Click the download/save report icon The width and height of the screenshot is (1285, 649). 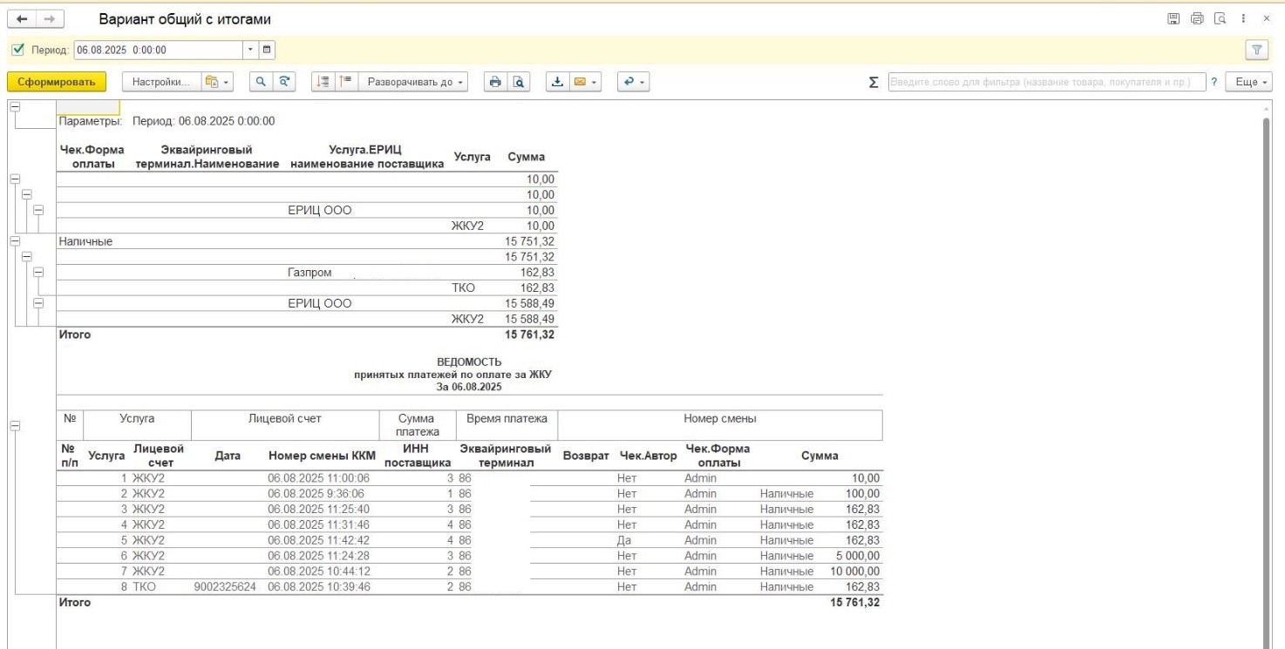[x=557, y=82]
